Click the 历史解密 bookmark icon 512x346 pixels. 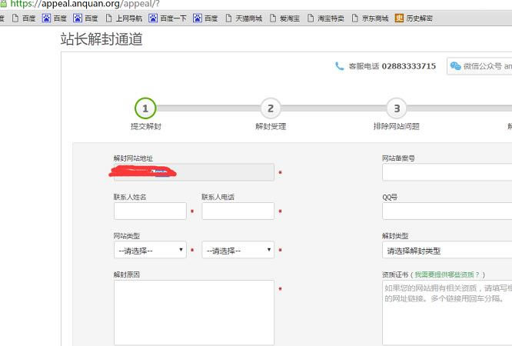point(399,18)
